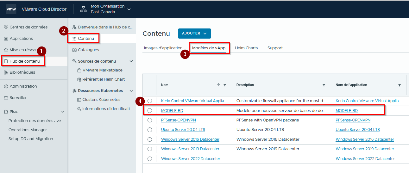409x173 pixels.
Task: Click the organisation hierarchy icon in header
Action: pos(84,9)
